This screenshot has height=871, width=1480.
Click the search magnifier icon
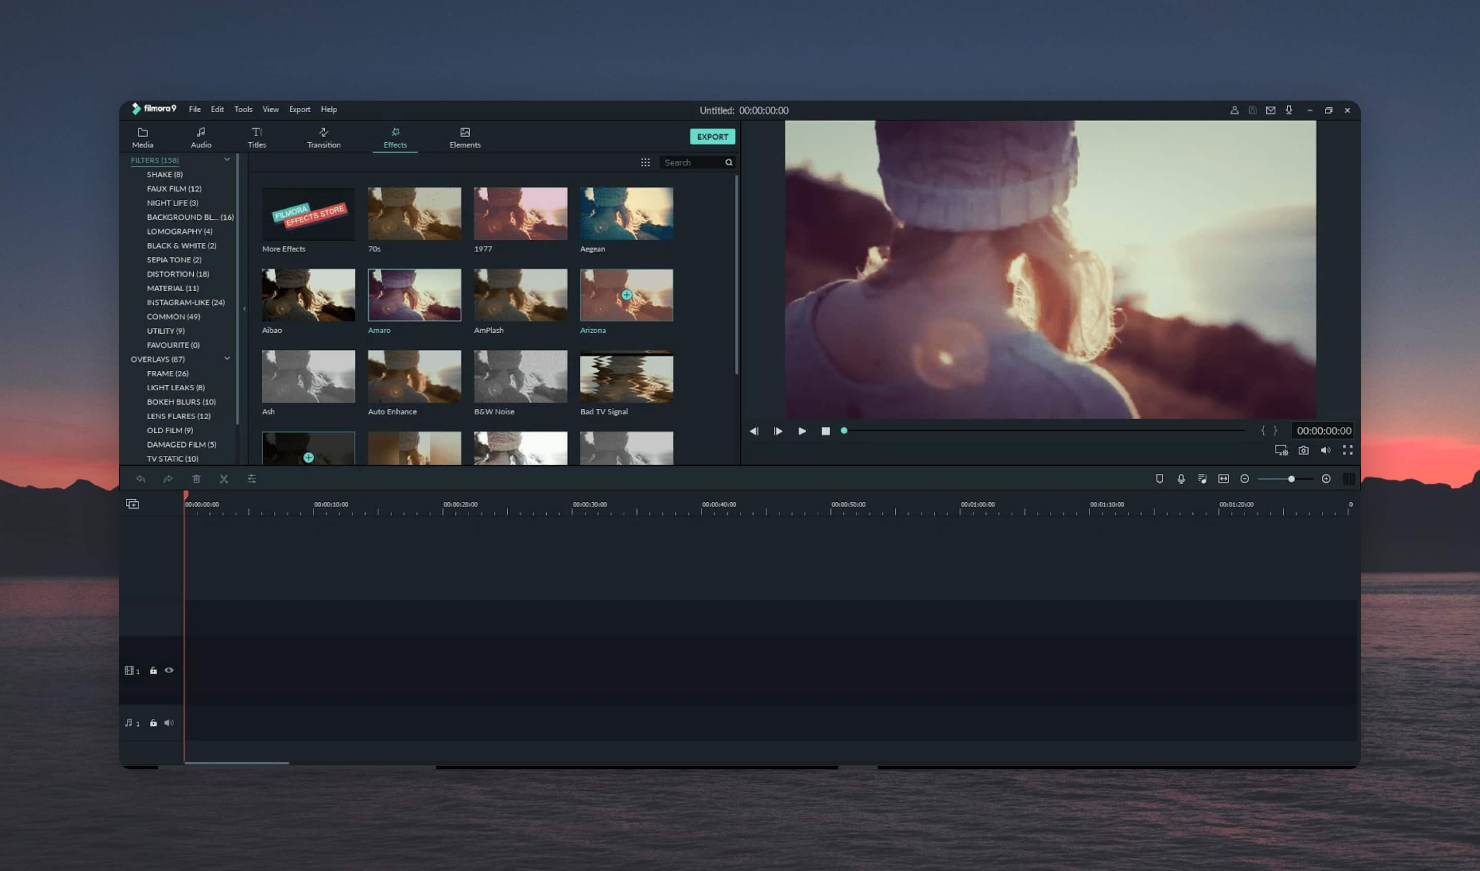tap(729, 163)
